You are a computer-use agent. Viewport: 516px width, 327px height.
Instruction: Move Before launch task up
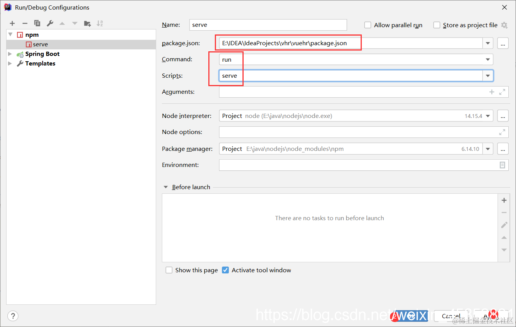(x=504, y=237)
